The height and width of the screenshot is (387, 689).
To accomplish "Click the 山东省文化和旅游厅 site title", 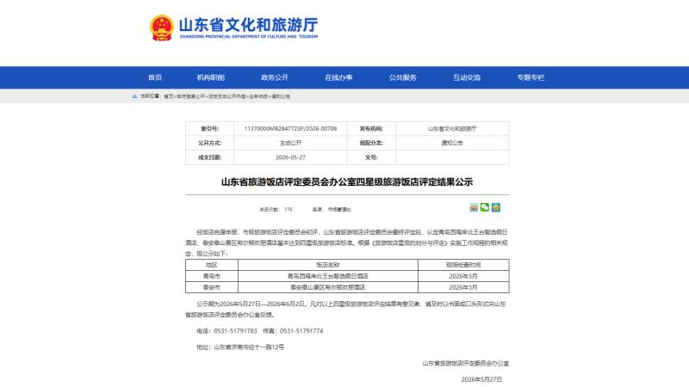I will (x=248, y=25).
